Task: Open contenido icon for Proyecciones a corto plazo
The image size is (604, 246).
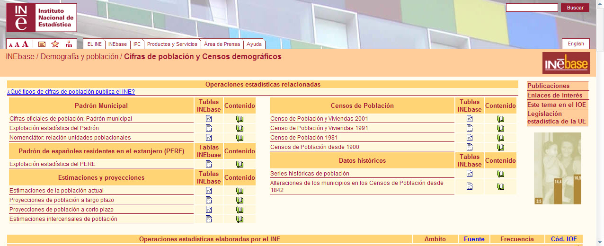Action: tap(240, 210)
